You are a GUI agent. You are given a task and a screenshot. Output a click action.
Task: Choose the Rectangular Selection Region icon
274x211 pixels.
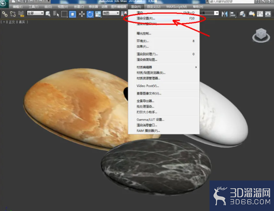point(65,14)
